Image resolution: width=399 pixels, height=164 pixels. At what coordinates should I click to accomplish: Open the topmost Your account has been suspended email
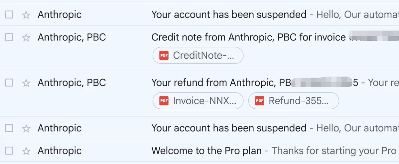click(229, 15)
